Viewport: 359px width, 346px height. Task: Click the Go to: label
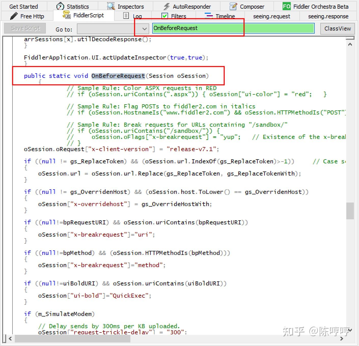point(64,30)
